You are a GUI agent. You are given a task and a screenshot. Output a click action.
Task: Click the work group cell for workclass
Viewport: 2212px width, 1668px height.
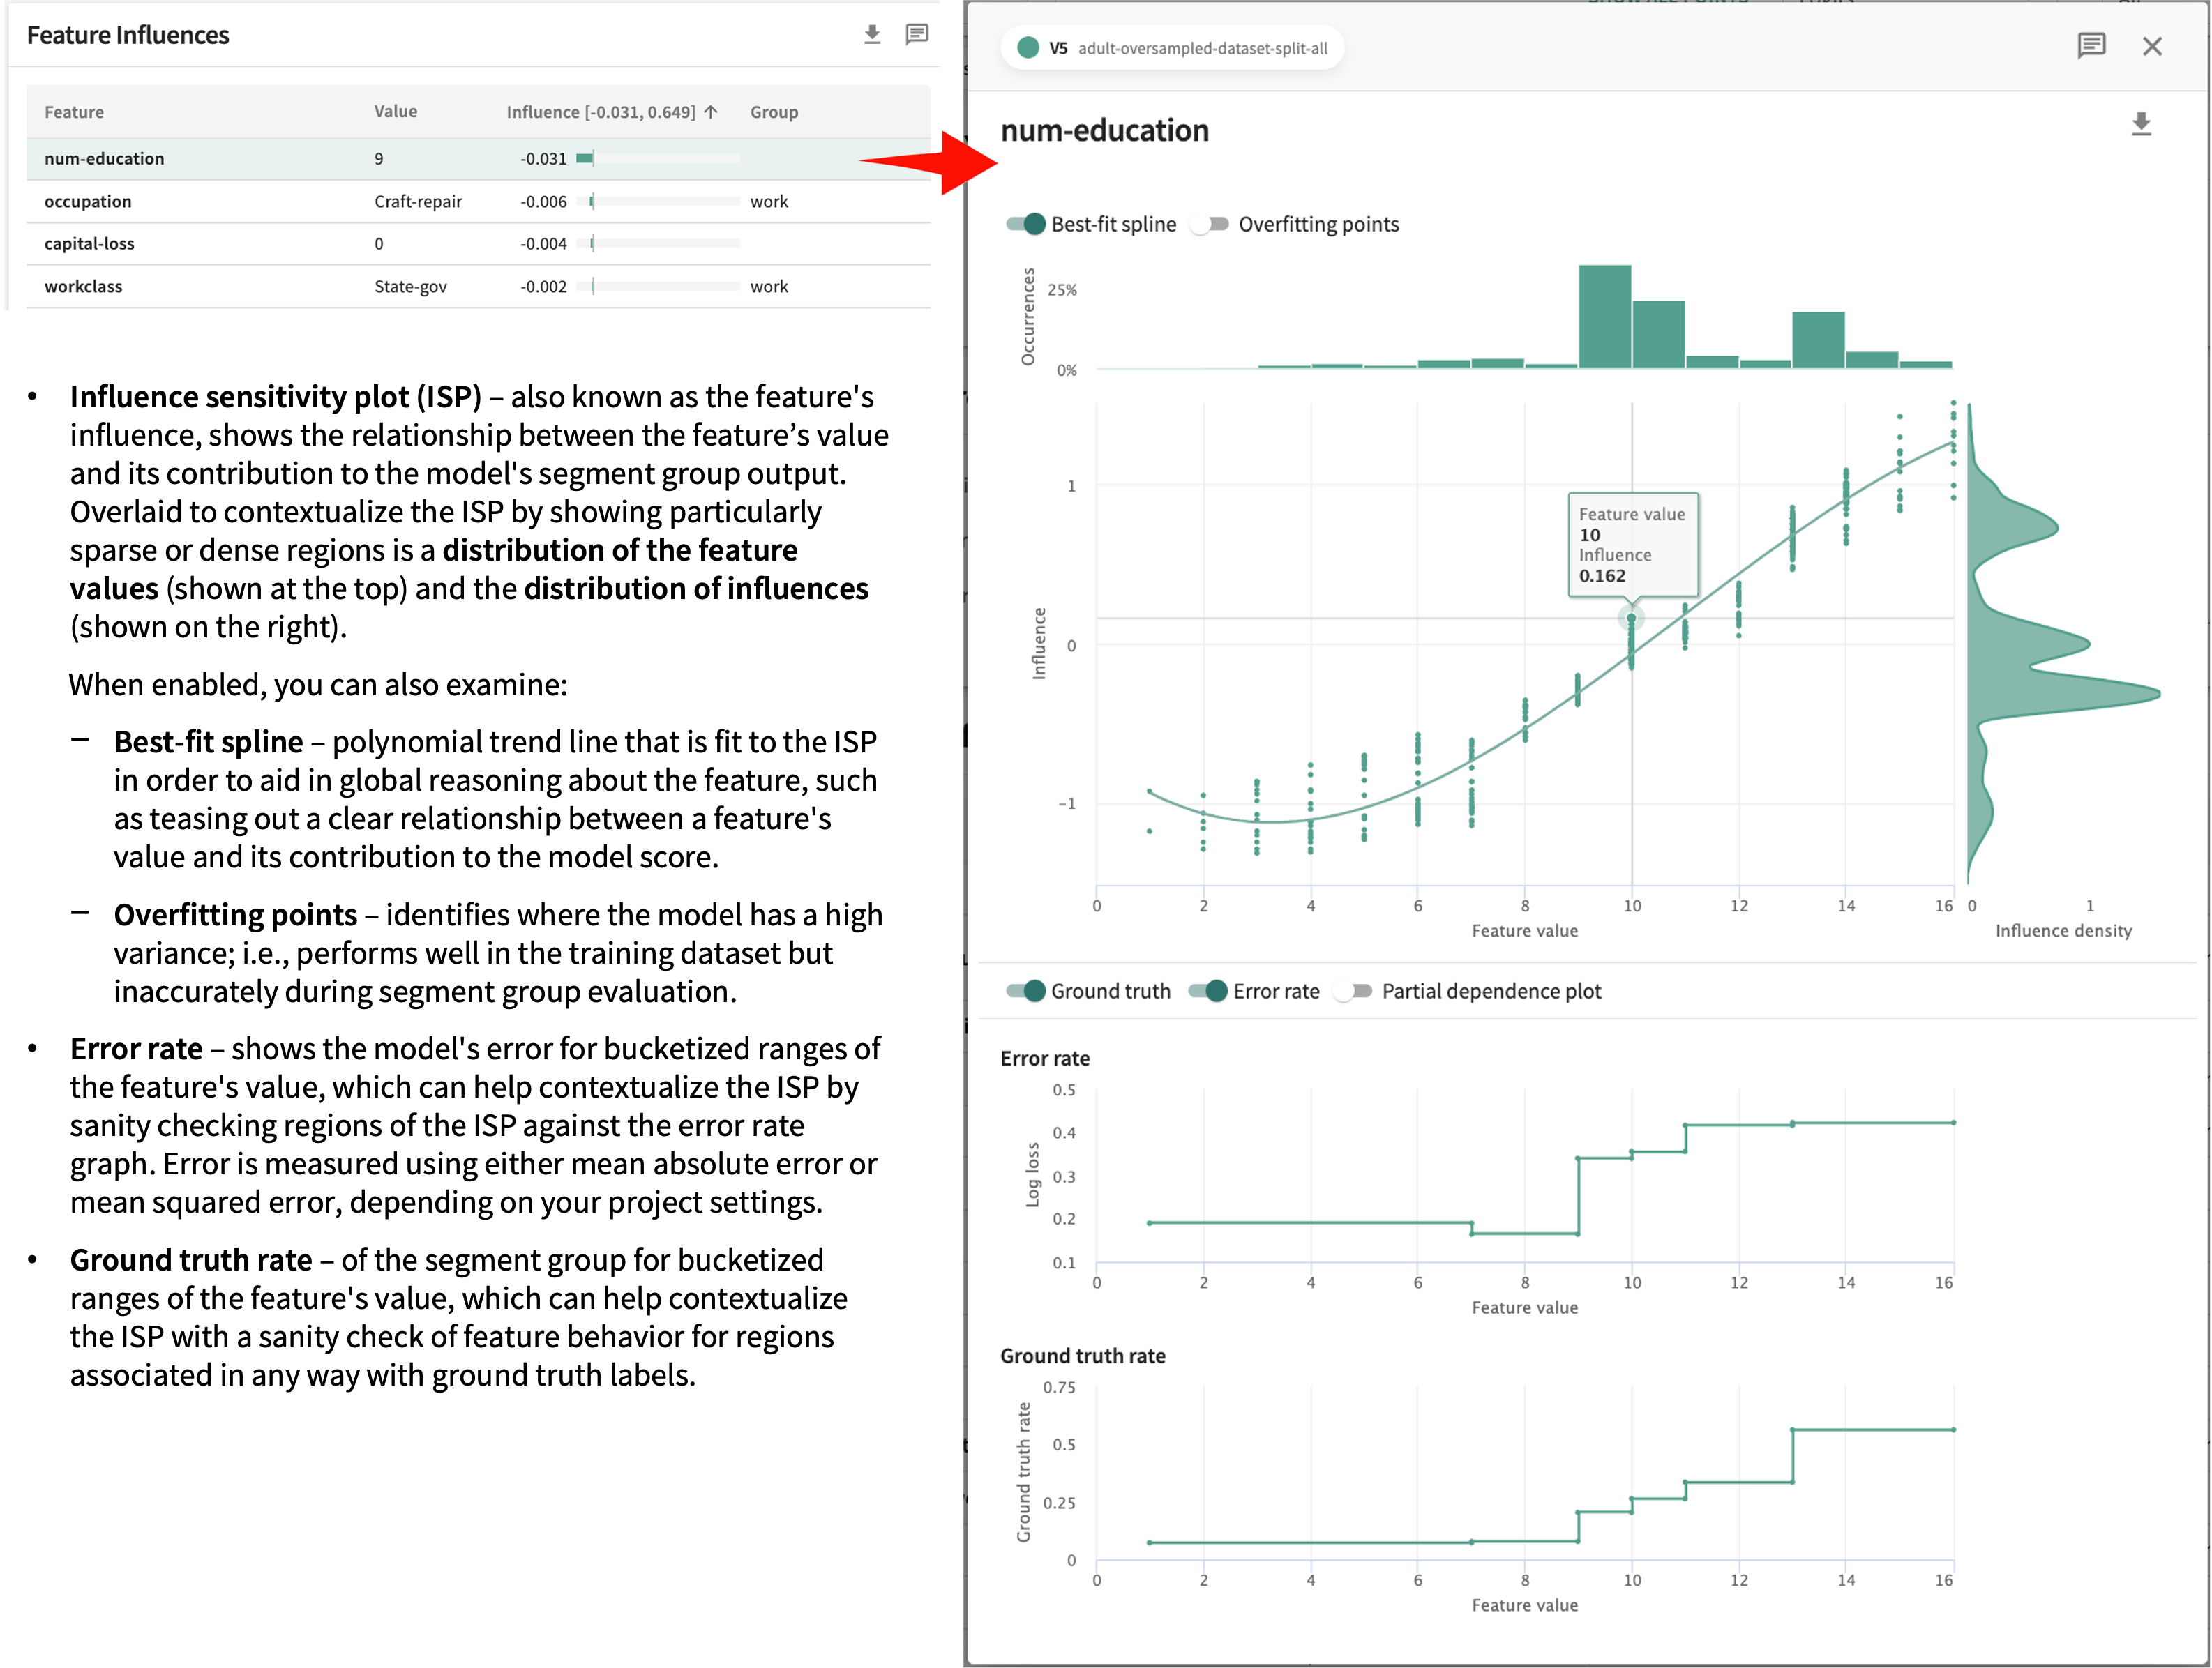[769, 287]
